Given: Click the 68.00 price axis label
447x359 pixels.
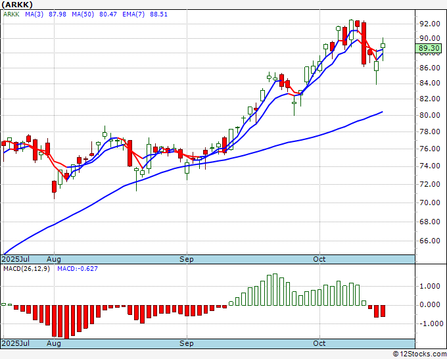Looking at the screenshot, I should point(430,222).
